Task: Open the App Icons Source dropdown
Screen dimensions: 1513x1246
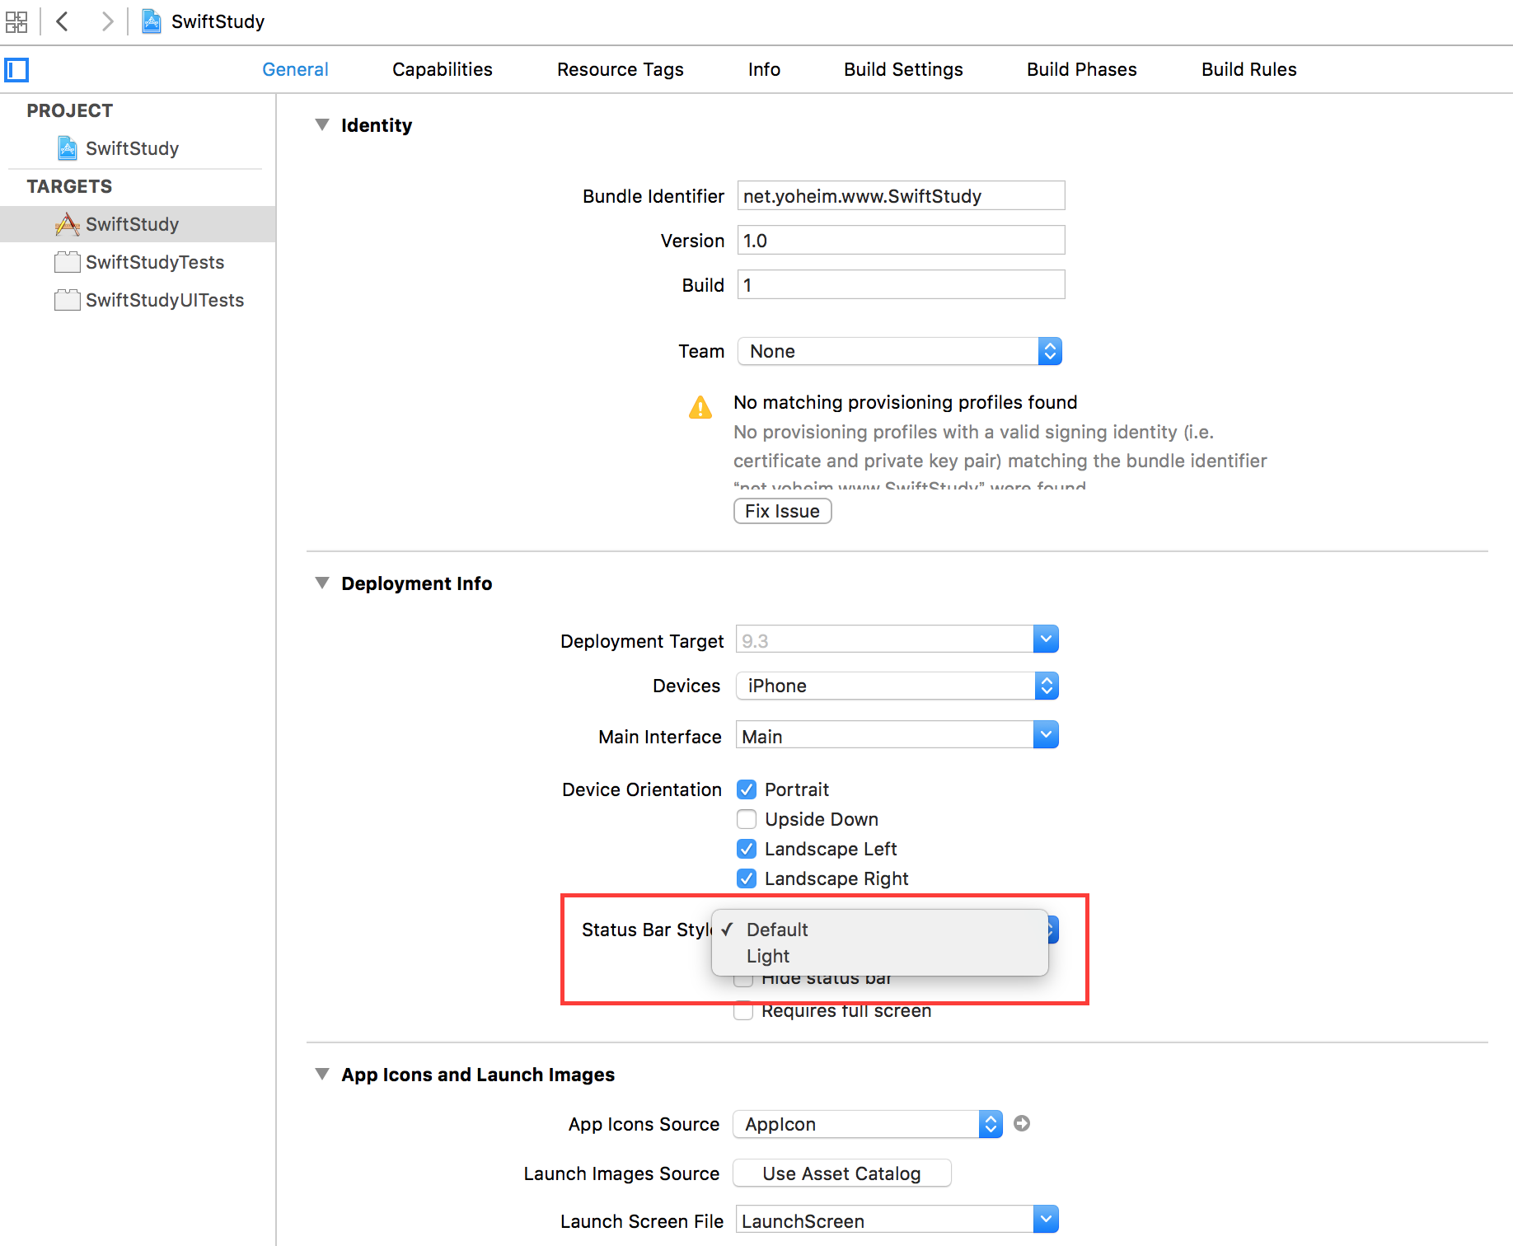Action: pos(868,1124)
